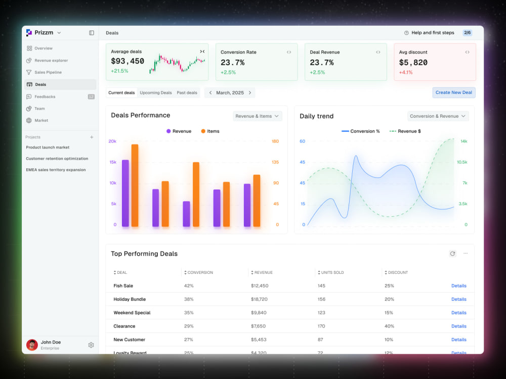
Task: Click the March, 2025 date label
Action: click(230, 93)
